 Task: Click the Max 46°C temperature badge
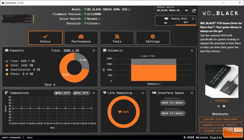point(62,93)
